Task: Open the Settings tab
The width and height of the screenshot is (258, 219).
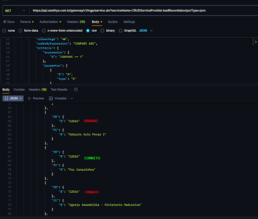Action: tap(129, 22)
